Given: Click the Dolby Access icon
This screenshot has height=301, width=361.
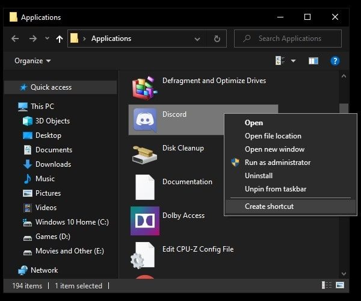Looking at the screenshot, I should coord(145,221).
